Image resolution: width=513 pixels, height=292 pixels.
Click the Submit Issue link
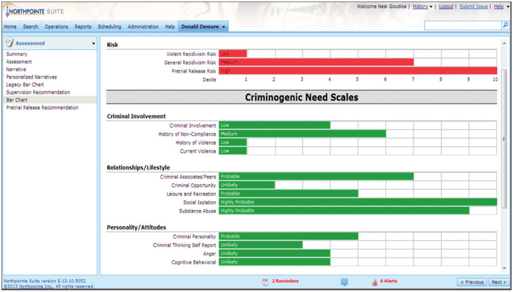click(474, 7)
